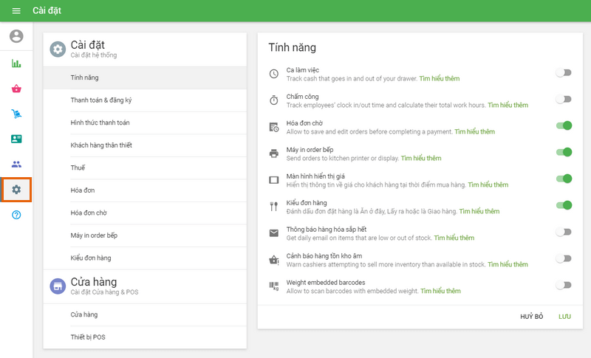Open the Khách hàng thân thiết settings

(100, 145)
